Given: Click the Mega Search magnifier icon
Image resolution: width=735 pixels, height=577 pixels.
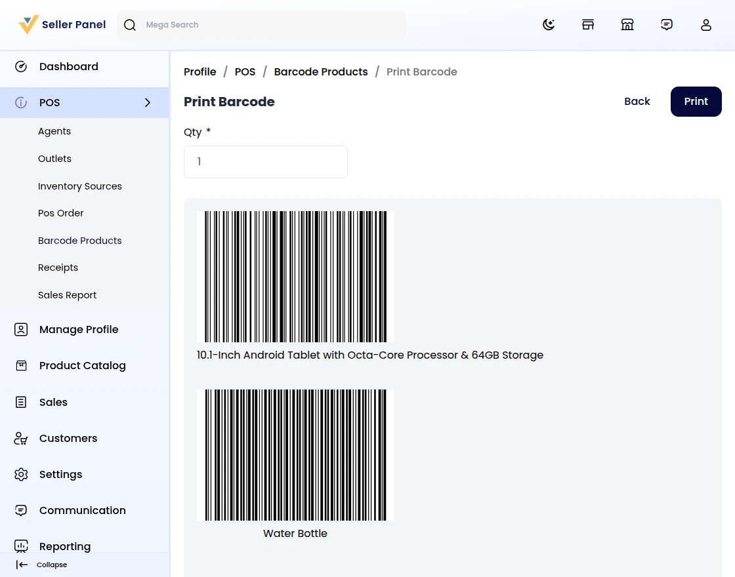Looking at the screenshot, I should 130,25.
